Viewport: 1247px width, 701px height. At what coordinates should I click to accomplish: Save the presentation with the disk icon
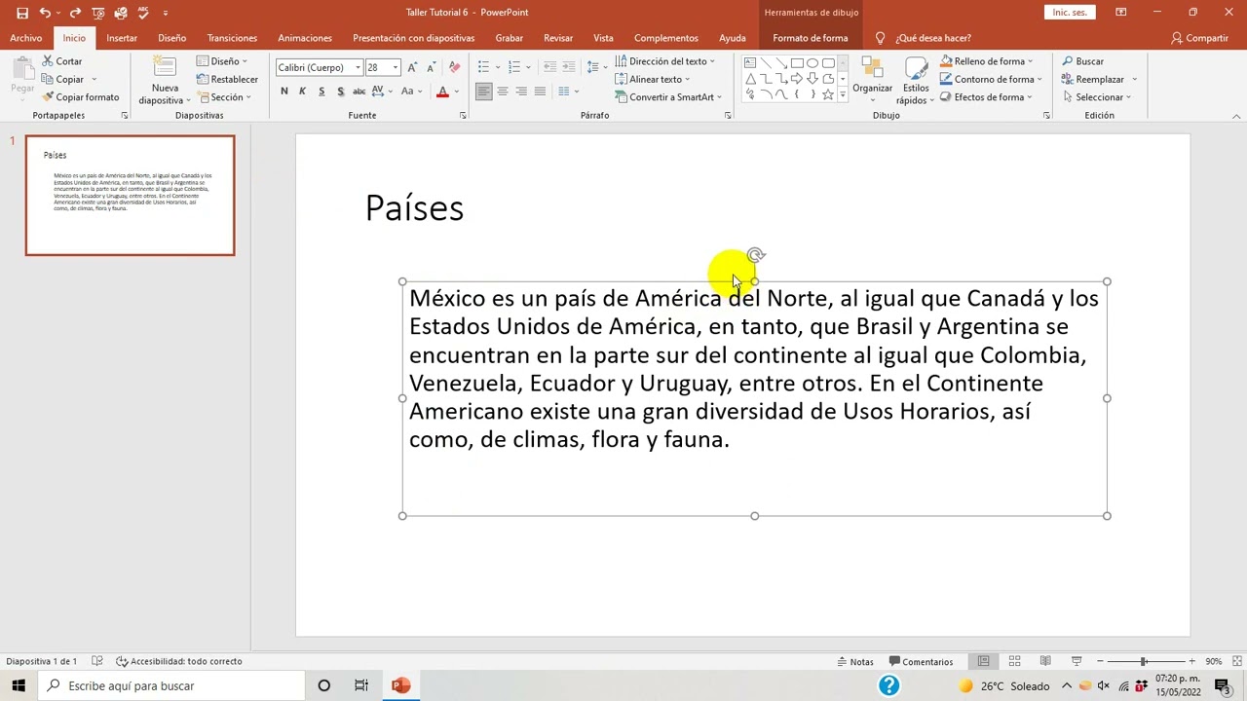(x=22, y=13)
